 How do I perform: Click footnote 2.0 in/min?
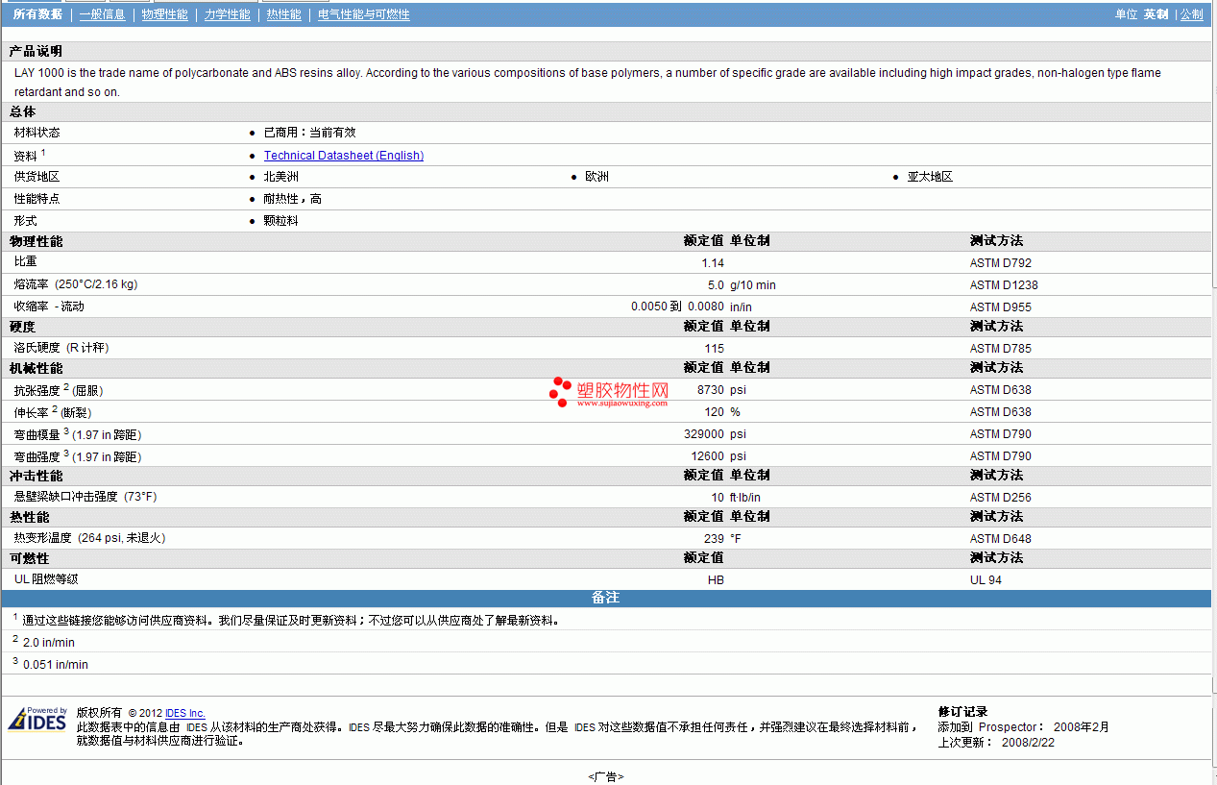pos(49,643)
